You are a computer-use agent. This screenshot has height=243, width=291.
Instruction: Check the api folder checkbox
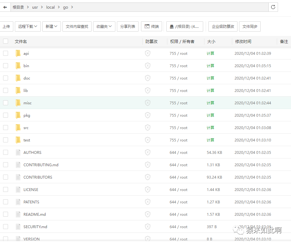(x=6, y=53)
